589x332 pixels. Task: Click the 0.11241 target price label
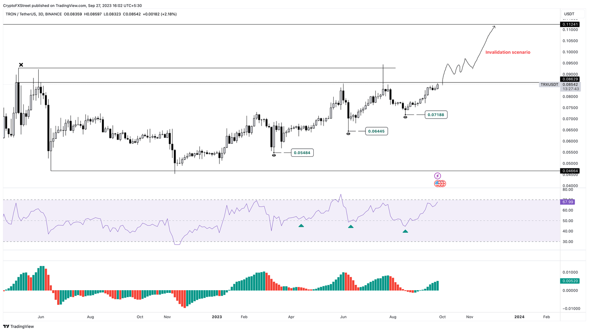coord(570,25)
